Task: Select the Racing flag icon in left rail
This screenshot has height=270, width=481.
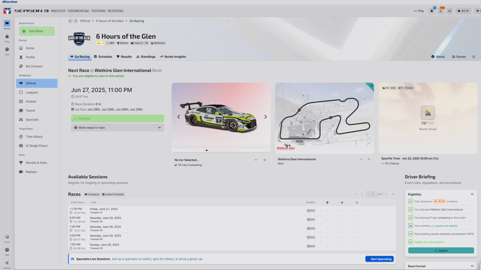Action: coord(7,24)
